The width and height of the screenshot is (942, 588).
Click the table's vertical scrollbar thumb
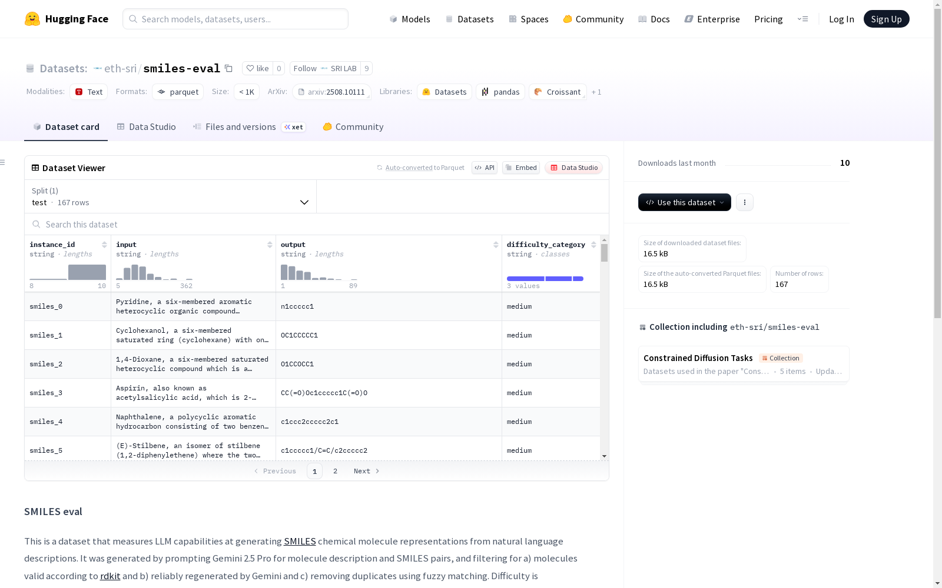coord(604,253)
